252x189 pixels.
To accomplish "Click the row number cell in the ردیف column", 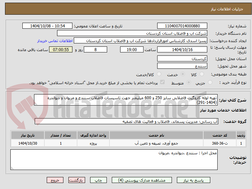I will click(x=241, y=143).
